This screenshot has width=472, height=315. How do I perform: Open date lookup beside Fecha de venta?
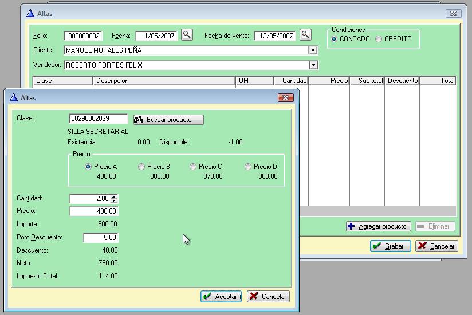(305, 35)
